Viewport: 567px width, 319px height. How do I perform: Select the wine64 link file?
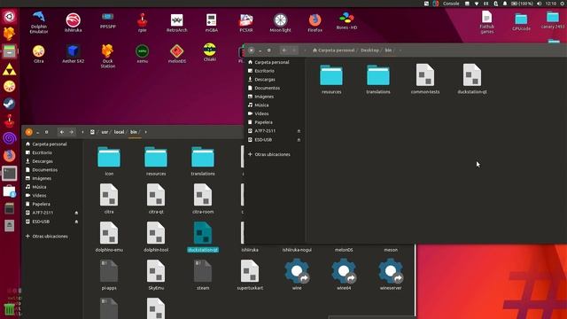pos(344,276)
